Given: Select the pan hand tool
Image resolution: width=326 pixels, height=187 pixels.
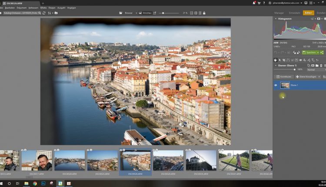Looking at the screenshot, I should click(x=275, y=60).
